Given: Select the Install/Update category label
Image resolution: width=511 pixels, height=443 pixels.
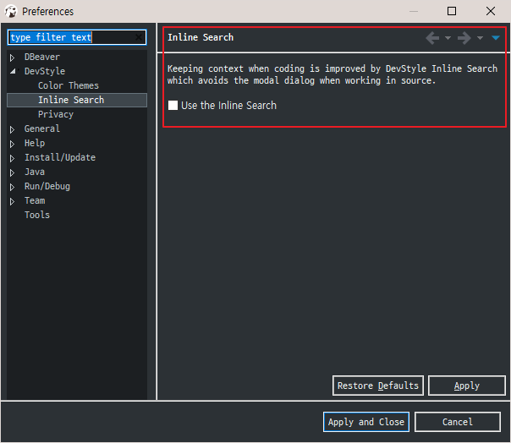Looking at the screenshot, I should (x=60, y=157).
